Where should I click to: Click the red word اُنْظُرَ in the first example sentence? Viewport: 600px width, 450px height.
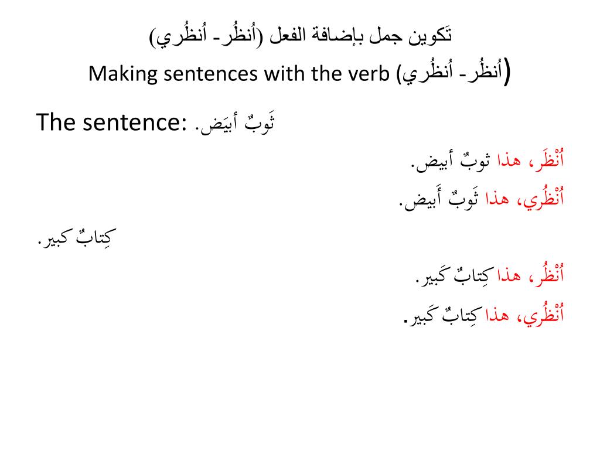549,160
